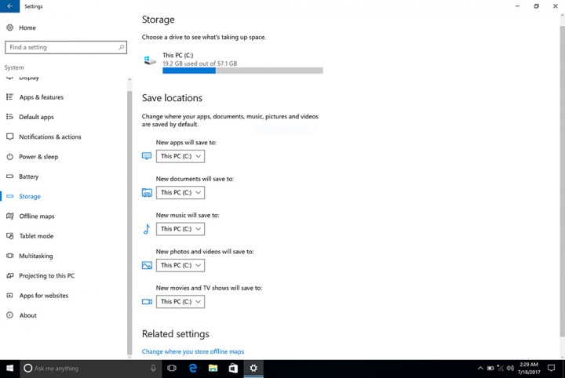This screenshot has width=565, height=378.
Task: Open Multitasking icon
Action: (x=9, y=256)
